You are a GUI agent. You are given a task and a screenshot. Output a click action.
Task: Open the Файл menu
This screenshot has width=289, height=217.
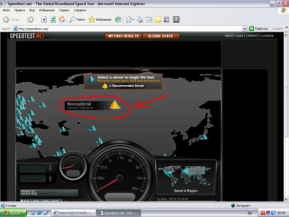(6, 10)
